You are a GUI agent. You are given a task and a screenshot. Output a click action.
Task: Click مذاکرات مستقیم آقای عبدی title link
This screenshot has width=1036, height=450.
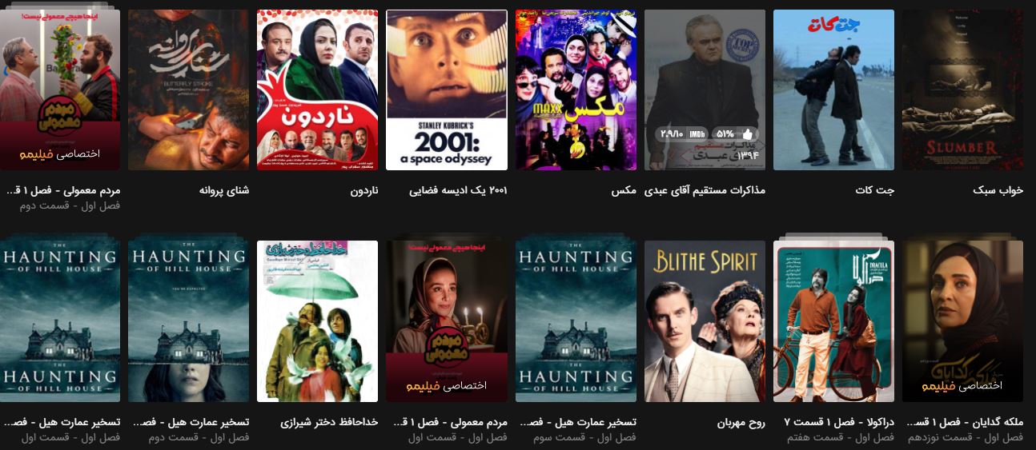(x=705, y=190)
